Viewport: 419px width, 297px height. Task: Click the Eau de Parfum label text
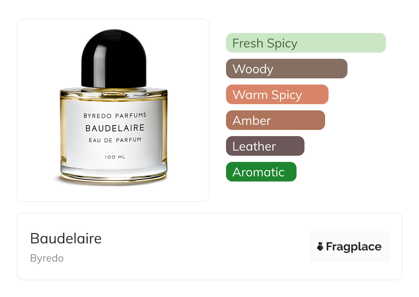pos(115,140)
